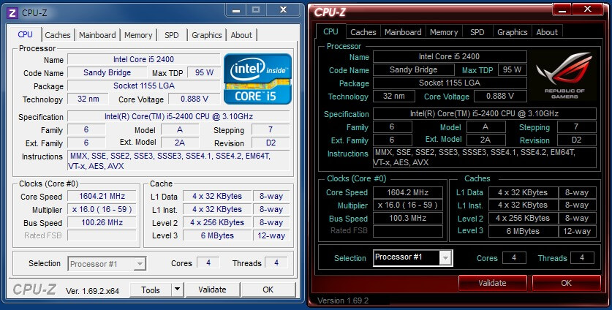Open Graphics tab in left window
612x310 pixels.
click(x=206, y=35)
